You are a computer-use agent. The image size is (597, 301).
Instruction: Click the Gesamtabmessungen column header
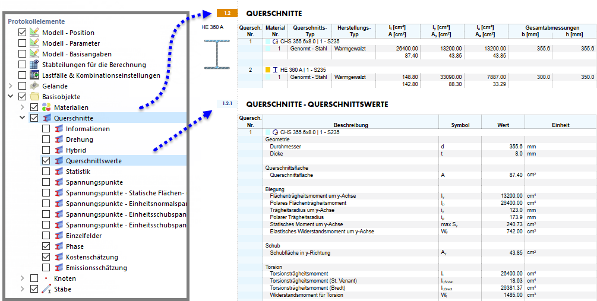pyautogui.click(x=552, y=28)
